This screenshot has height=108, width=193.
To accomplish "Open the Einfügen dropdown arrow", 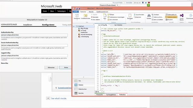I will click(x=130, y=20).
